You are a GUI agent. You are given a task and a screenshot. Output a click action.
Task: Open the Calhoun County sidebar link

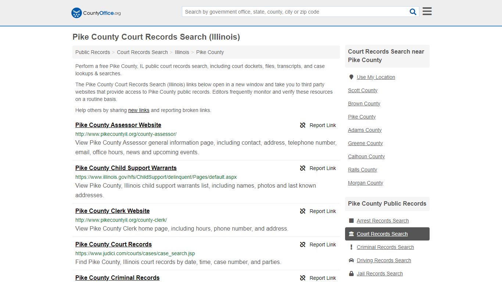pos(366,156)
